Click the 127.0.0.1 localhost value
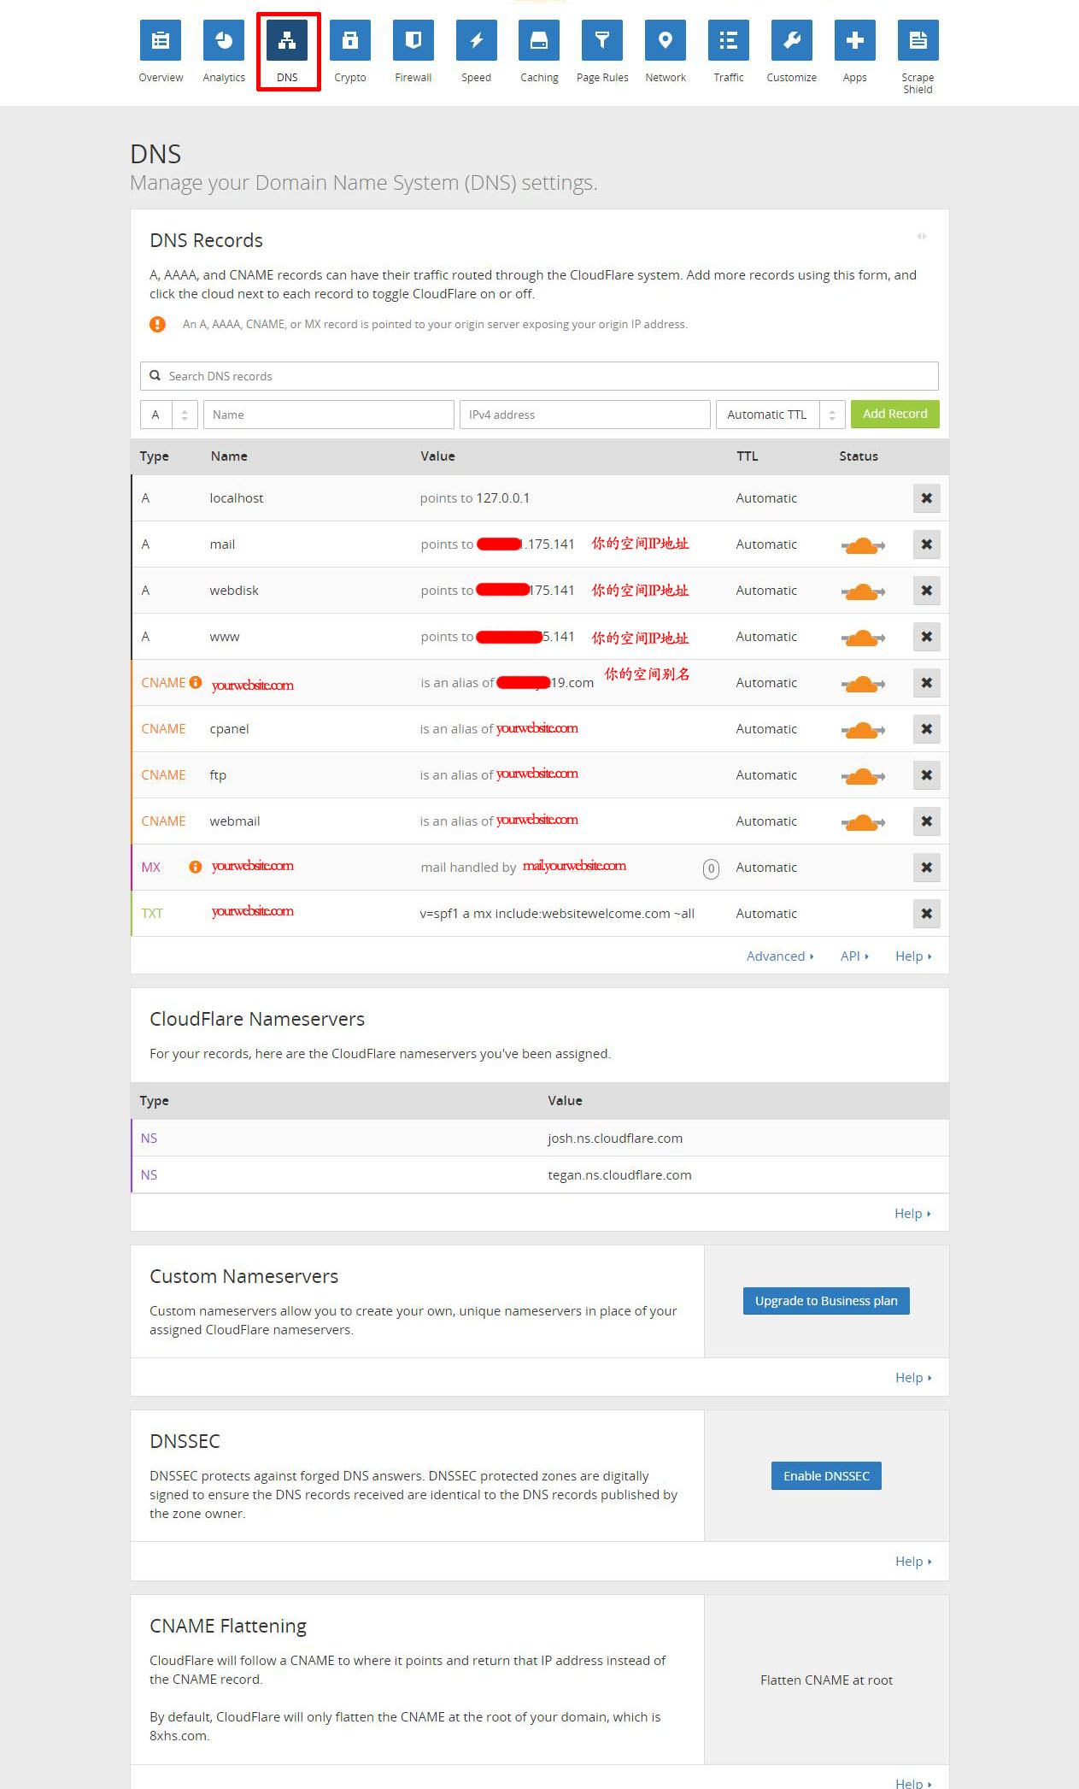 [503, 498]
